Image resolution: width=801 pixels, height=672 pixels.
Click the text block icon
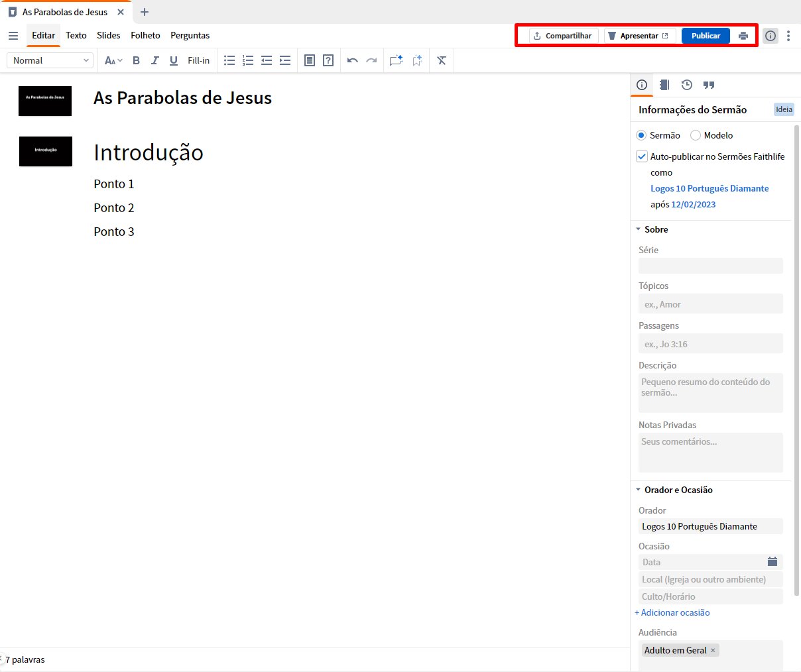click(x=309, y=60)
